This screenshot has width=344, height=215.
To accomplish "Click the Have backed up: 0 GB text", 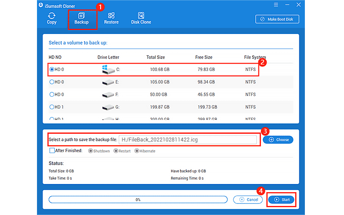I will click(188, 171).
